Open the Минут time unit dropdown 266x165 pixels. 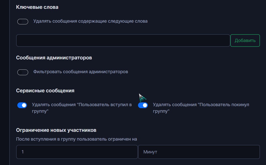point(199,152)
